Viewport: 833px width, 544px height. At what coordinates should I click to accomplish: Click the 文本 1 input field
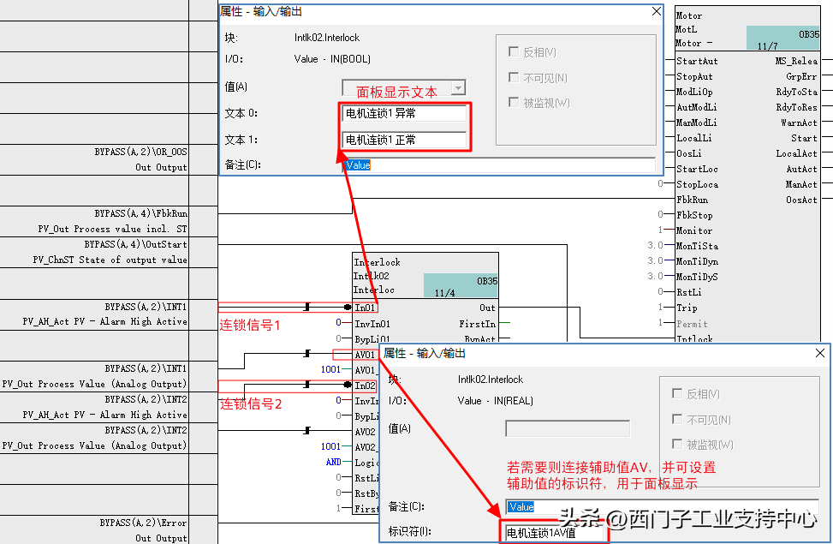click(x=404, y=140)
